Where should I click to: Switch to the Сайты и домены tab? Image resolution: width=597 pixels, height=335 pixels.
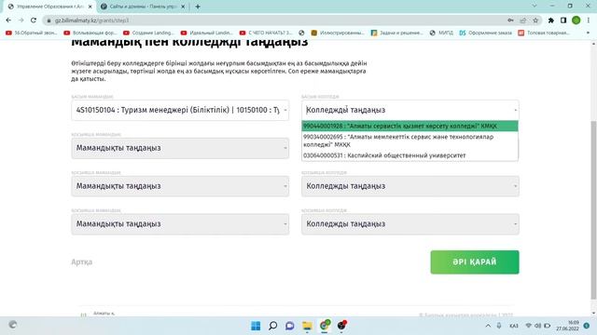[143, 7]
